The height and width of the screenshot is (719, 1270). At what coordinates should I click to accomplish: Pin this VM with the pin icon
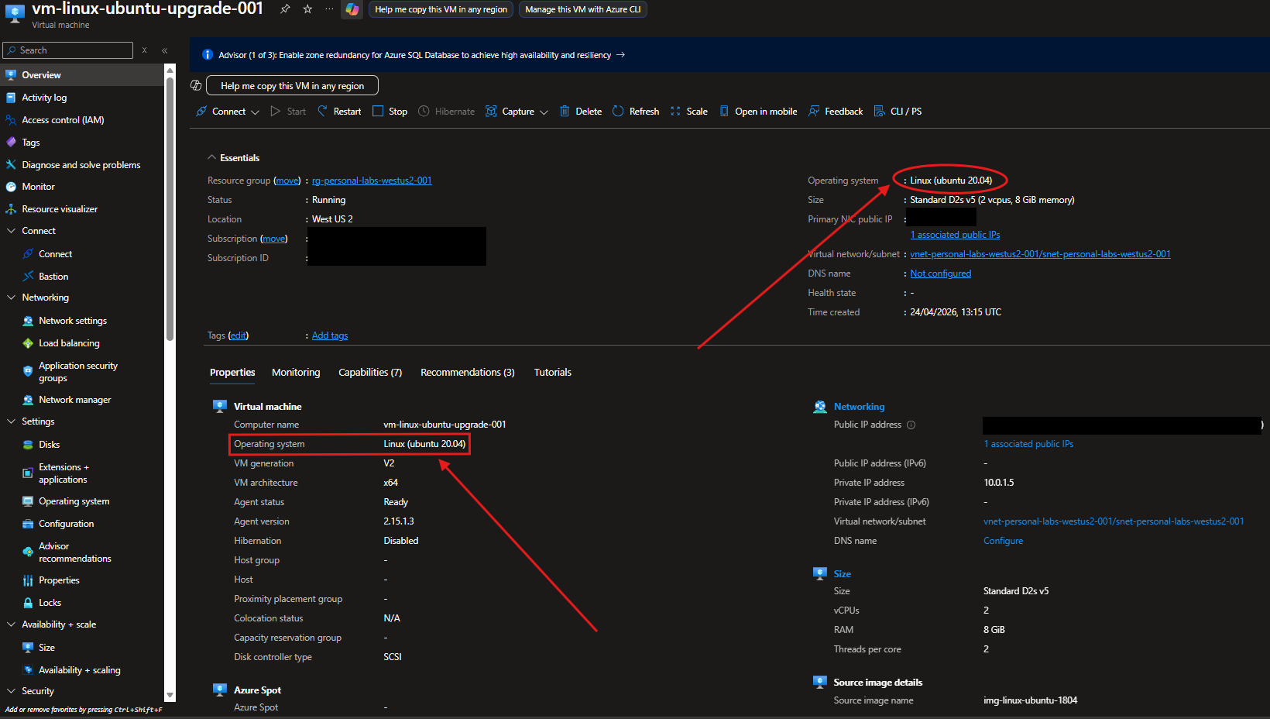pyautogui.click(x=285, y=9)
